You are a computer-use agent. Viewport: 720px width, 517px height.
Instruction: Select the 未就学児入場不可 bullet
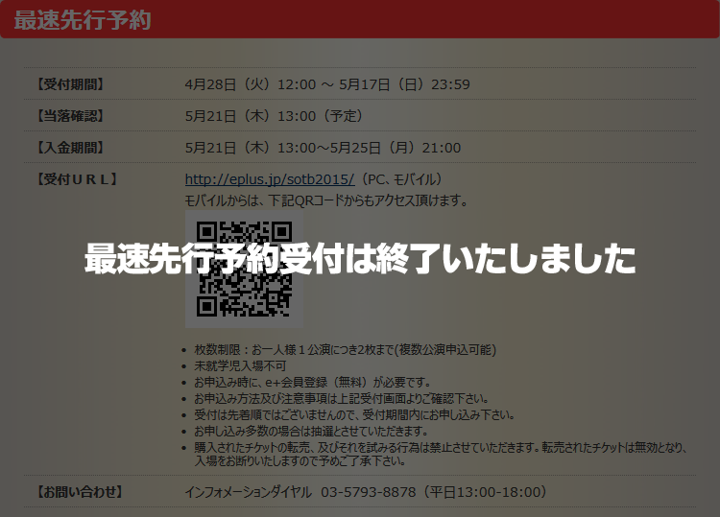click(x=240, y=366)
